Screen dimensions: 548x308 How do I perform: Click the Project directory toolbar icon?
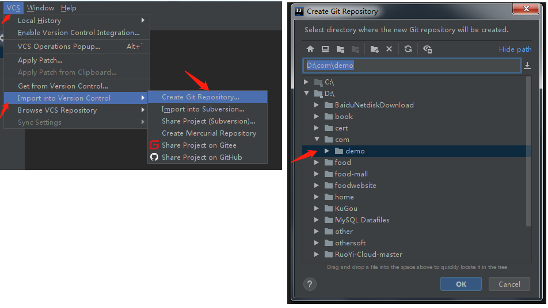coord(340,49)
